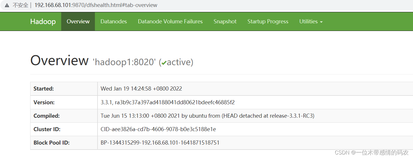Select the Overview tab in navbar
This screenshot has width=413, height=158.
pos(78,22)
